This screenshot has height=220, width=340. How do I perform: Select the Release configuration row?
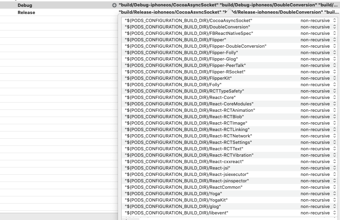170,12
